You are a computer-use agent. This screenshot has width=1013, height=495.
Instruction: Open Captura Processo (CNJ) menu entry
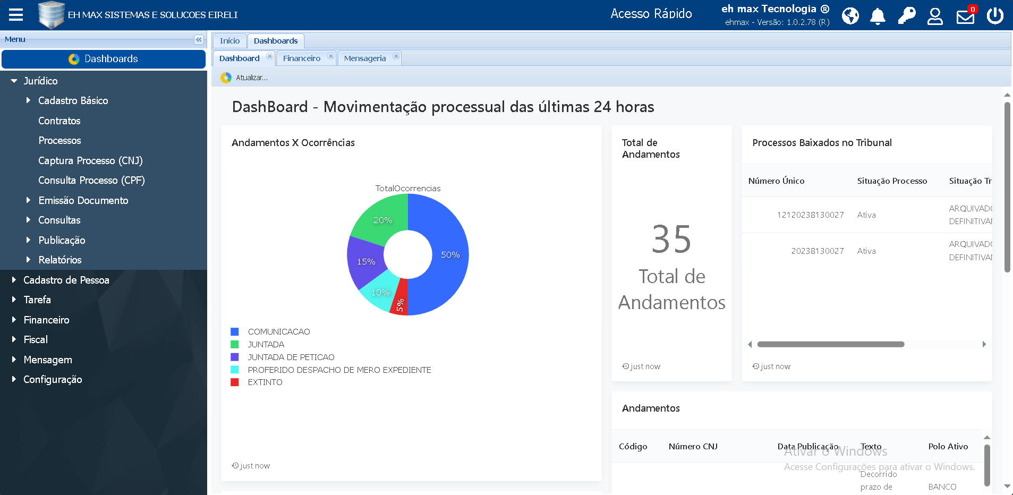pyautogui.click(x=90, y=160)
